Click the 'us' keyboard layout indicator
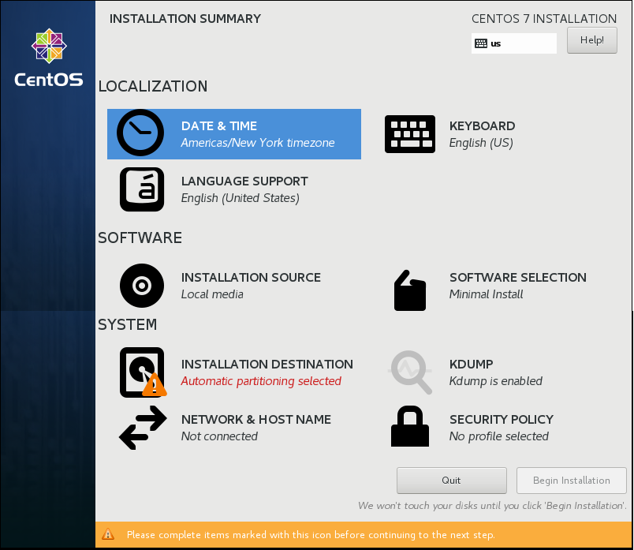This screenshot has width=634, height=550. click(514, 43)
